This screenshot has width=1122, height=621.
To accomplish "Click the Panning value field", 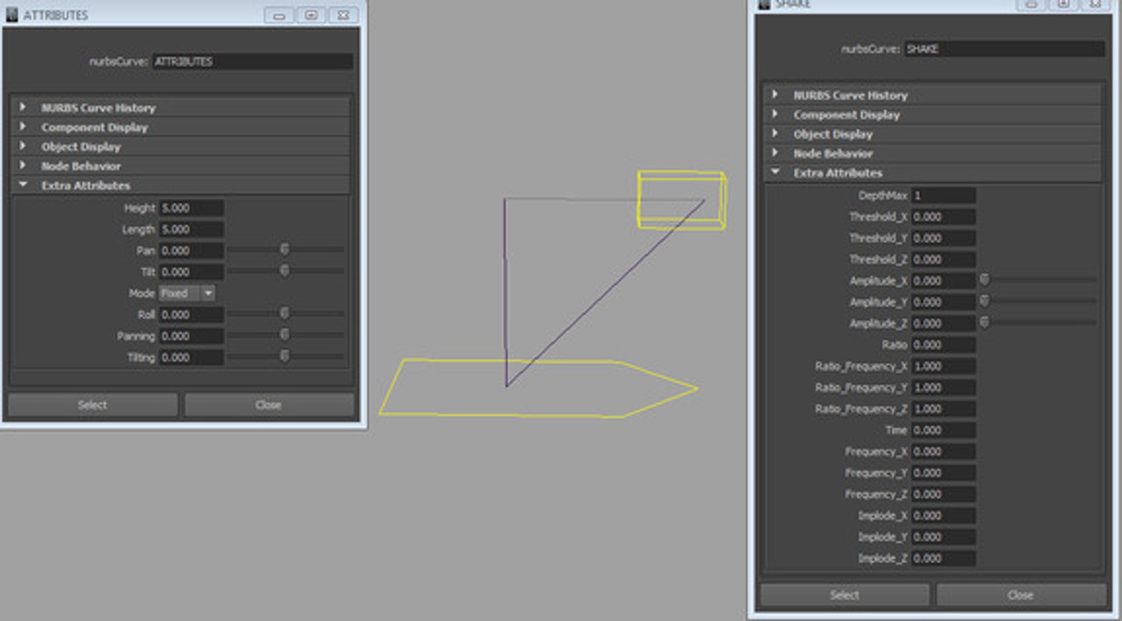I will click(x=191, y=336).
